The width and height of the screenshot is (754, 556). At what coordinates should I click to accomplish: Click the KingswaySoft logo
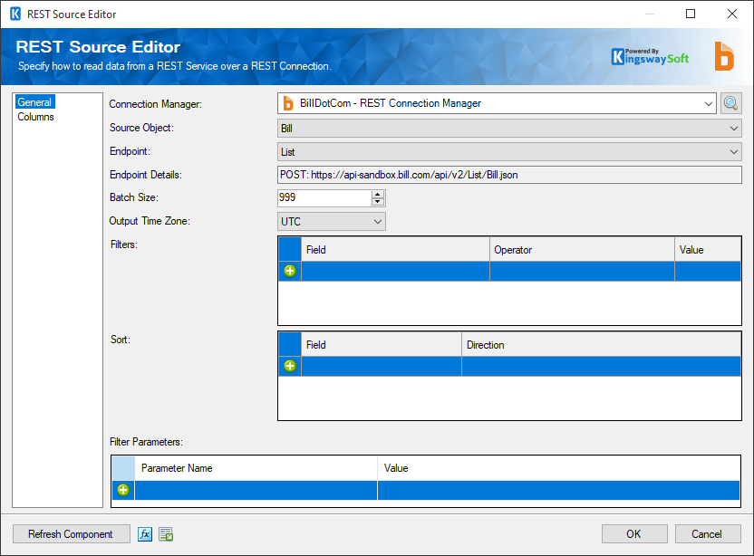click(x=650, y=57)
